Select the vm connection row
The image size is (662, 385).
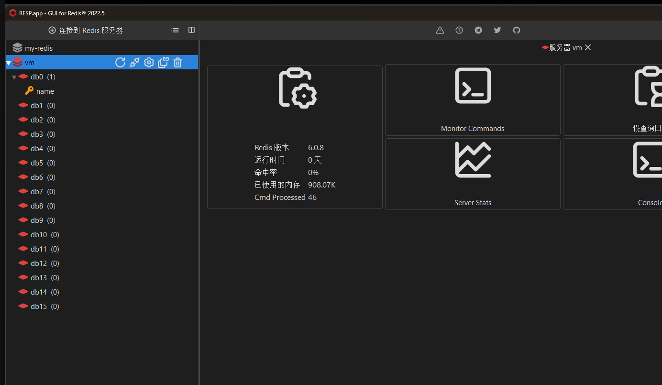pos(102,62)
